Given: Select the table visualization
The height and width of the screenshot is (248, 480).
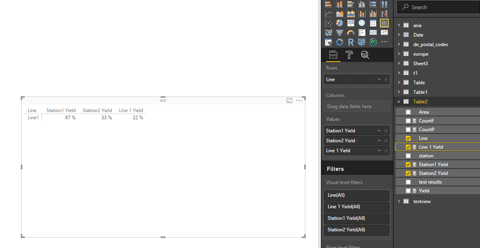Looking at the screenshot, I should (373, 23).
